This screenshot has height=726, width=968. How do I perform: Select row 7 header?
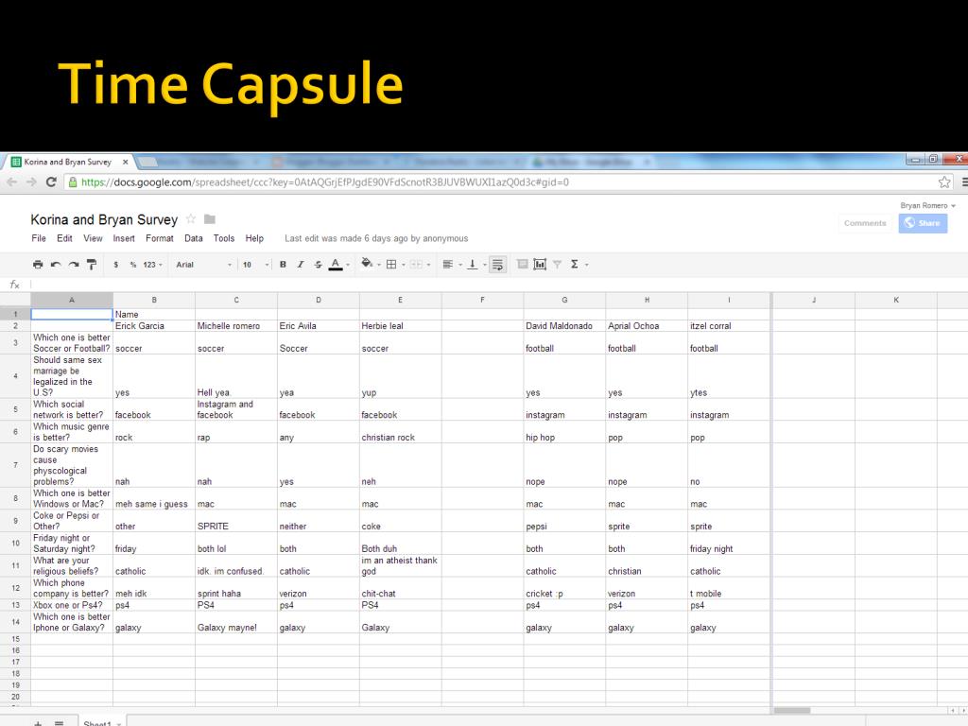tap(15, 465)
